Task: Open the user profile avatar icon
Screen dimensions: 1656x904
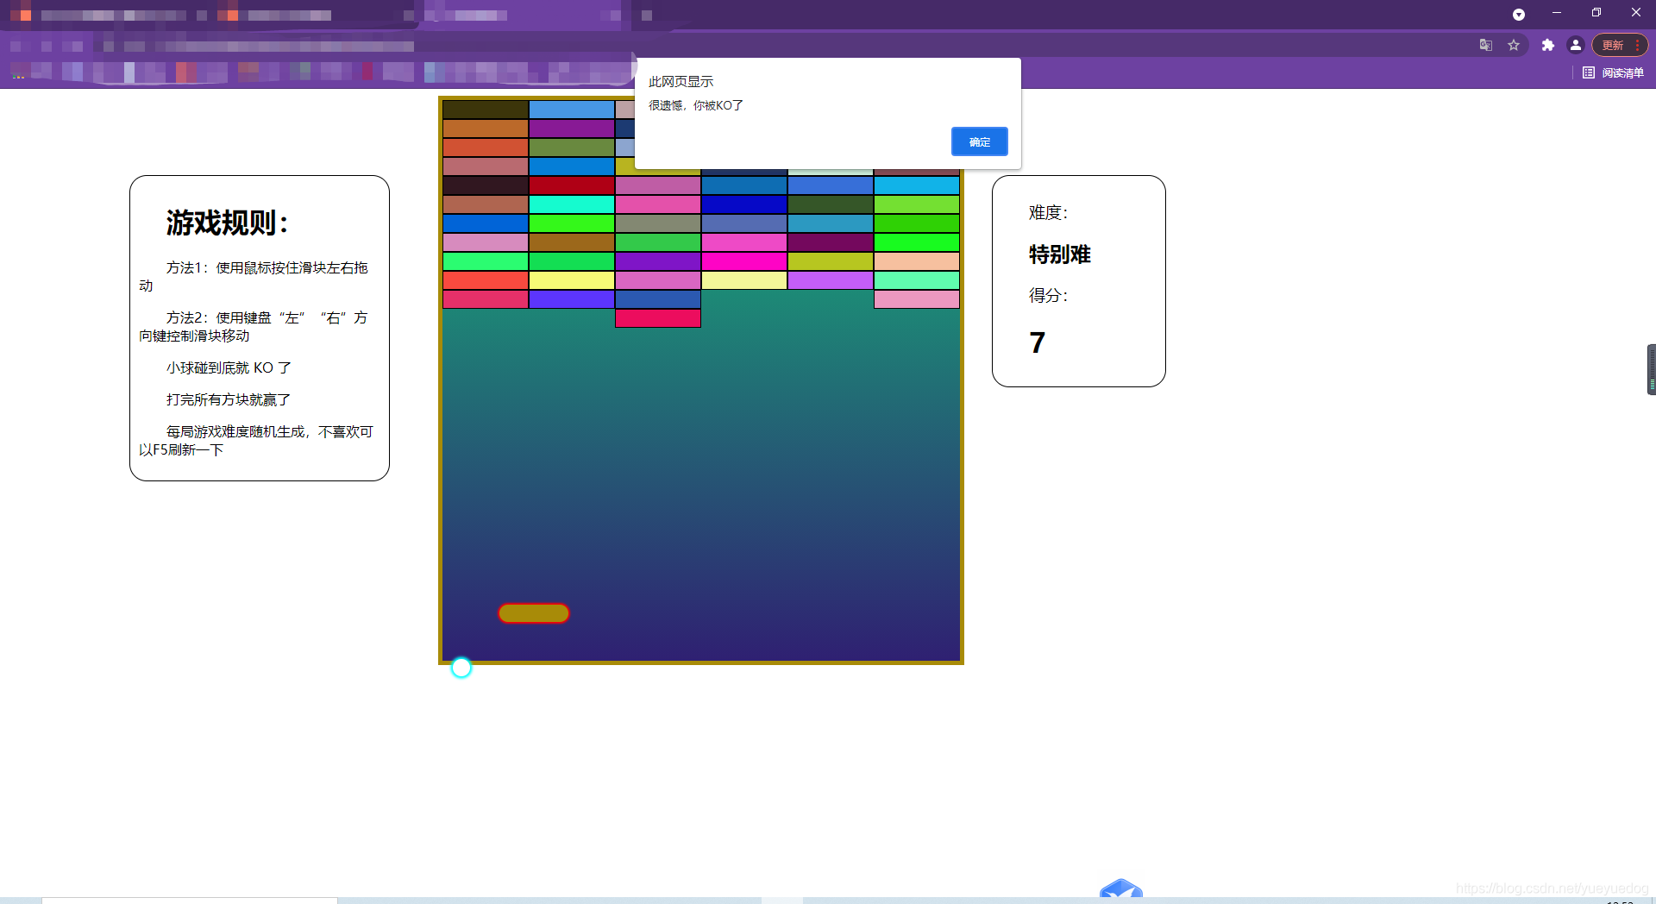Action: coord(1576,45)
